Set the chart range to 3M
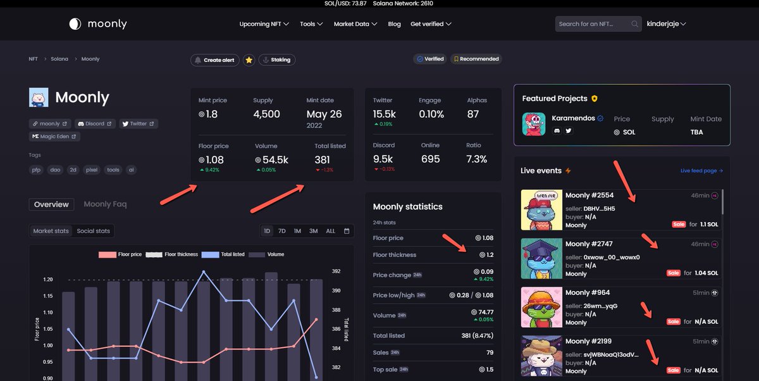 313,231
